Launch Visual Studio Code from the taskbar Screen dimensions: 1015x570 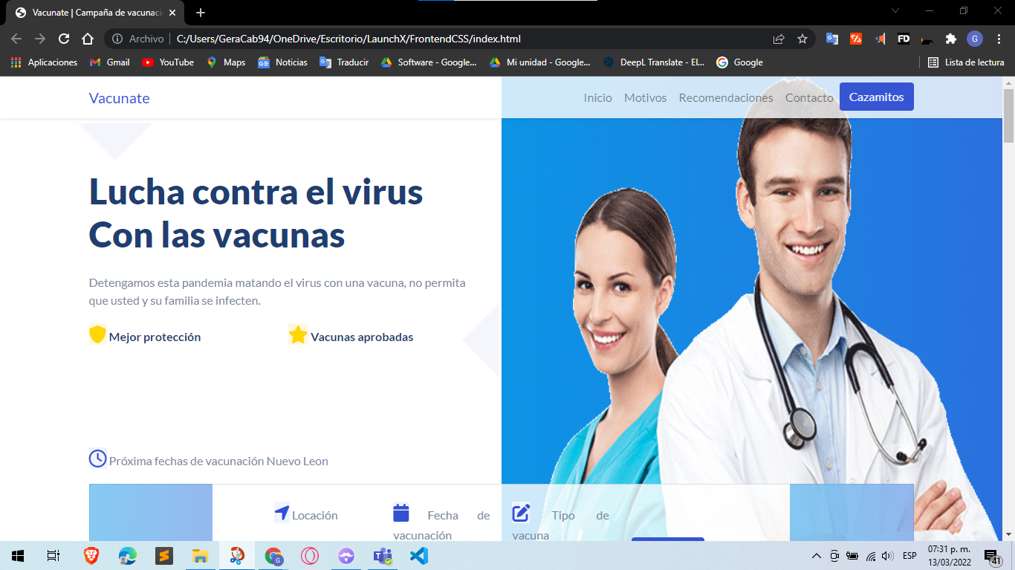pos(418,555)
